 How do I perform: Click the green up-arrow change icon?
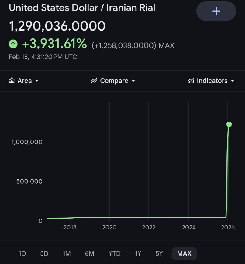coord(13,44)
